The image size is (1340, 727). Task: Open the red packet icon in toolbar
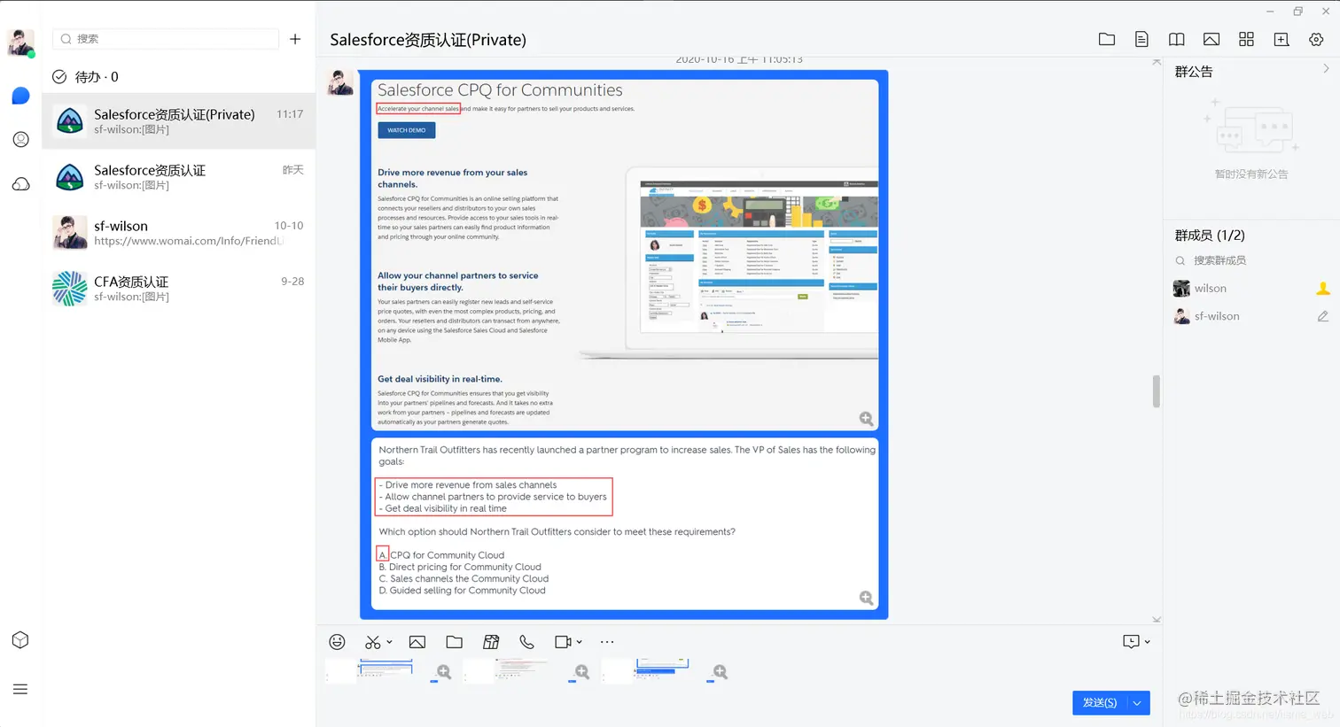point(491,642)
